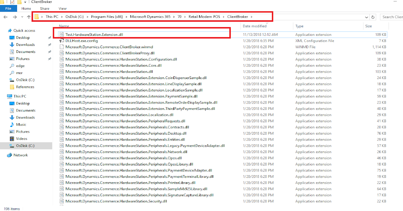Image resolution: width=403 pixels, height=211 pixels.
Task: Open Downloads under Quick access
Action: point(26,45)
